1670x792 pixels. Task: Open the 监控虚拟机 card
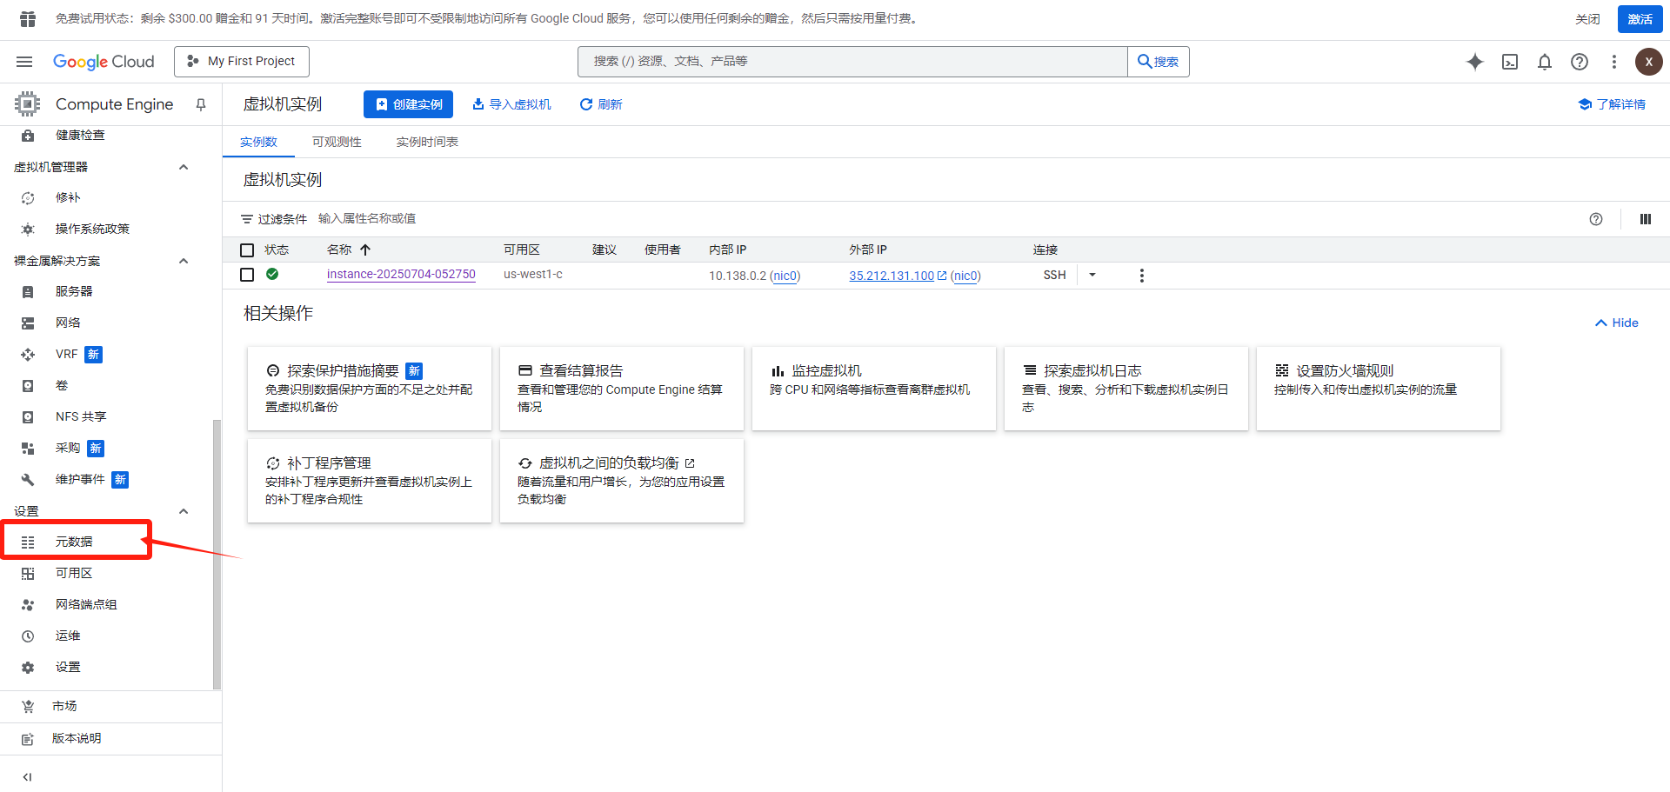pos(874,389)
